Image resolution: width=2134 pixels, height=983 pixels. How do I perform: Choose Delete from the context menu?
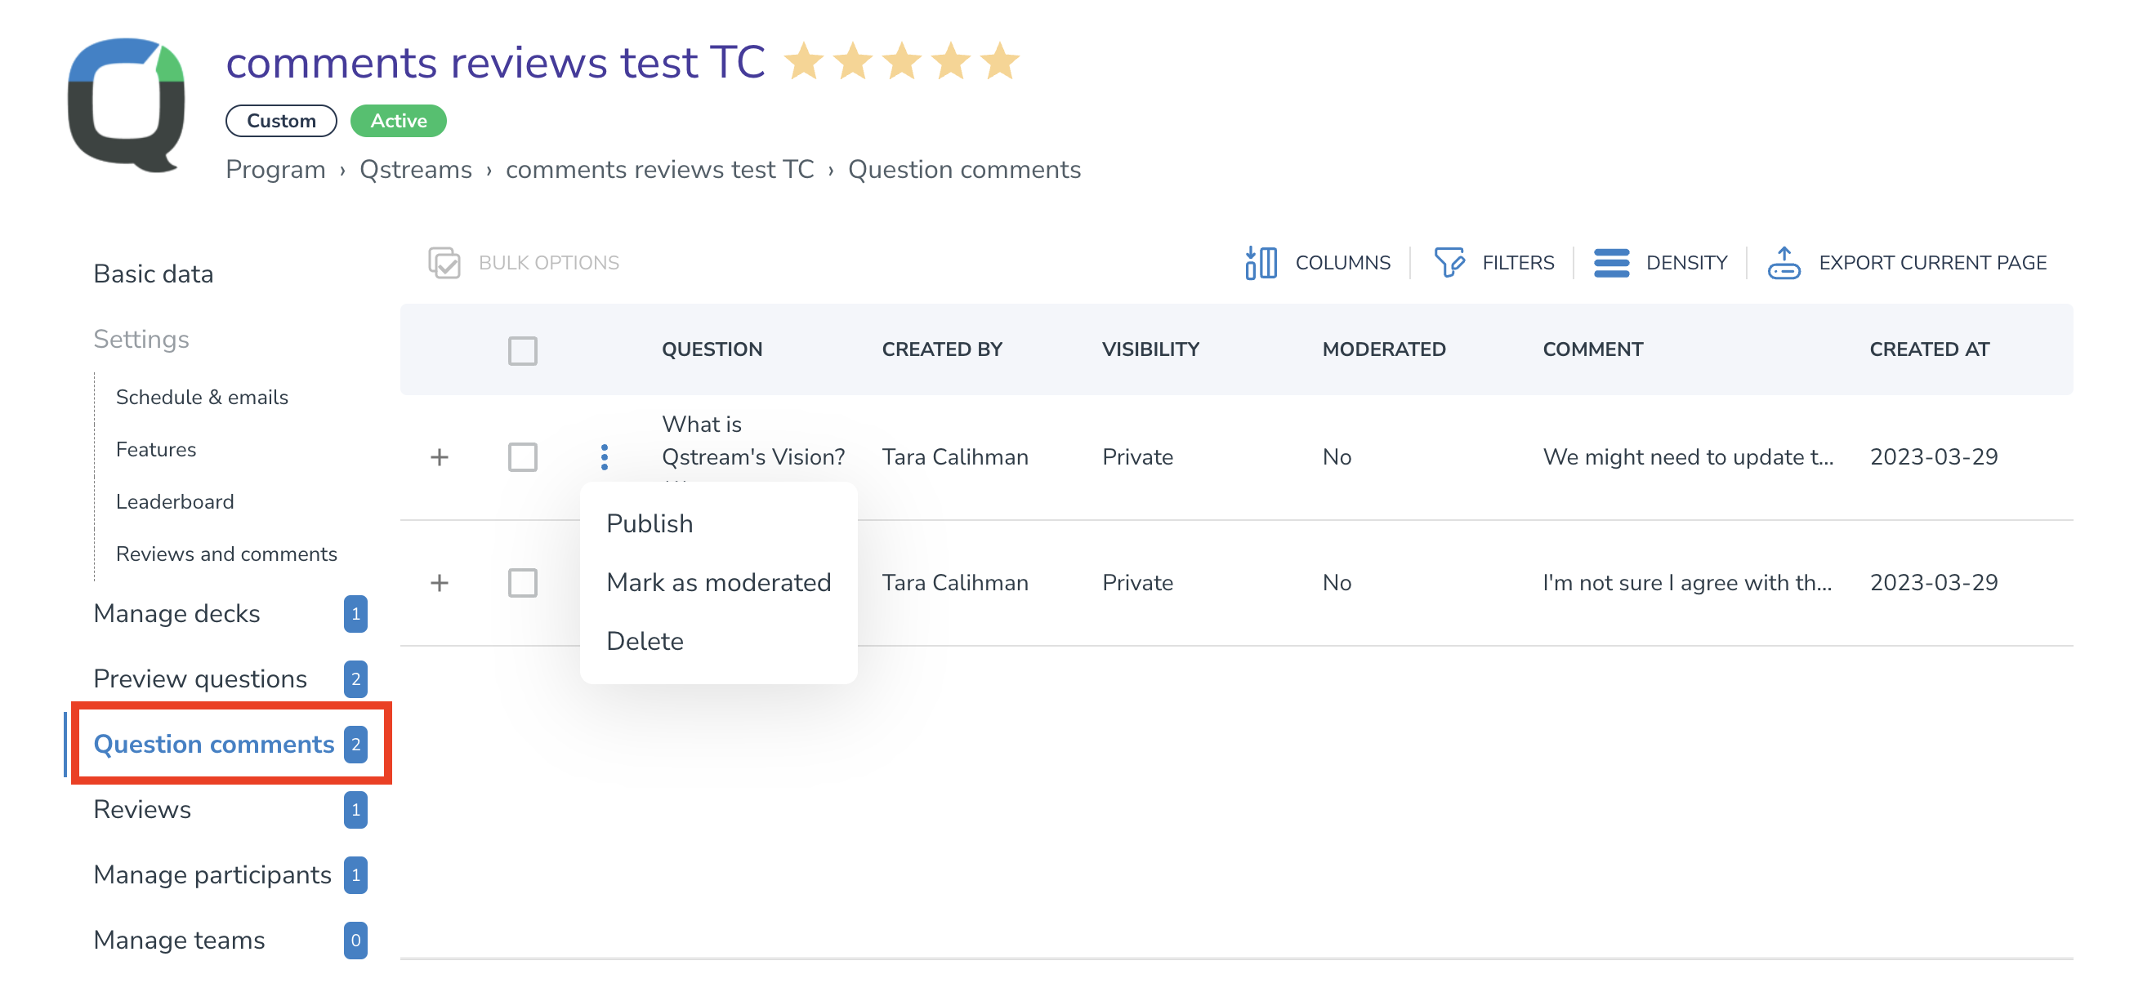coord(645,641)
